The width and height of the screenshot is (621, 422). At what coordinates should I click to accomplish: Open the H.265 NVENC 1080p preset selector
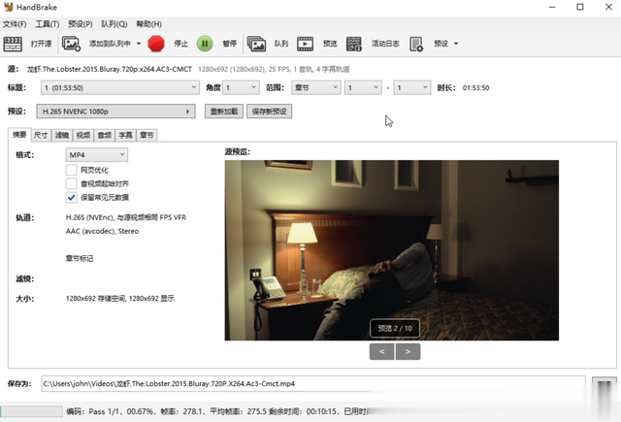click(x=115, y=112)
